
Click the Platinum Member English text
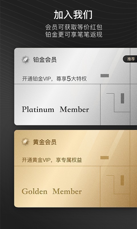click(55, 110)
